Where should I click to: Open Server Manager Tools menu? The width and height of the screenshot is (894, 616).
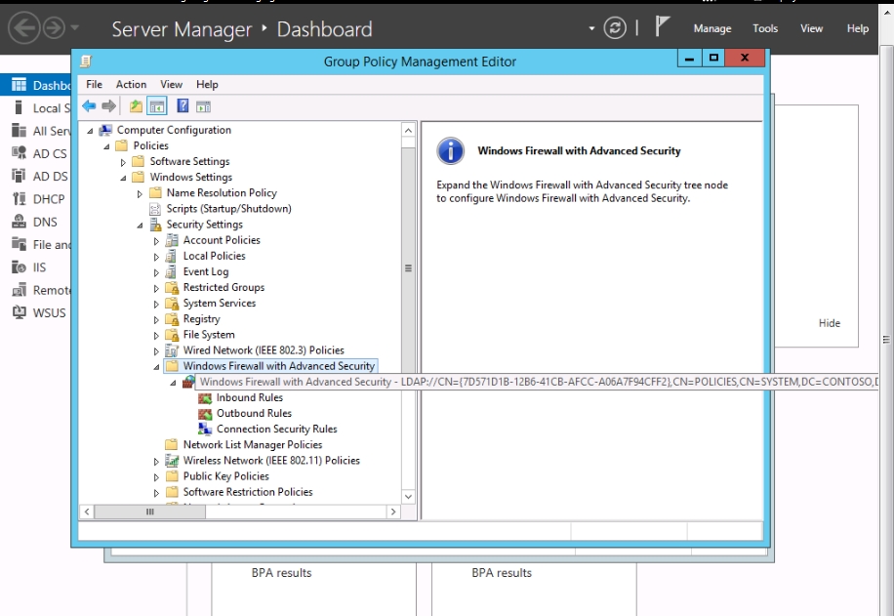point(765,28)
